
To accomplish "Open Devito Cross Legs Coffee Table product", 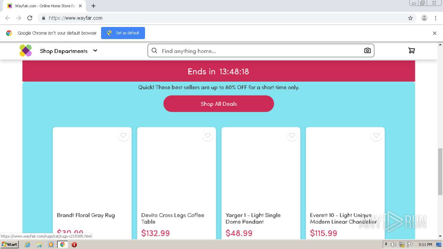I will [173, 218].
